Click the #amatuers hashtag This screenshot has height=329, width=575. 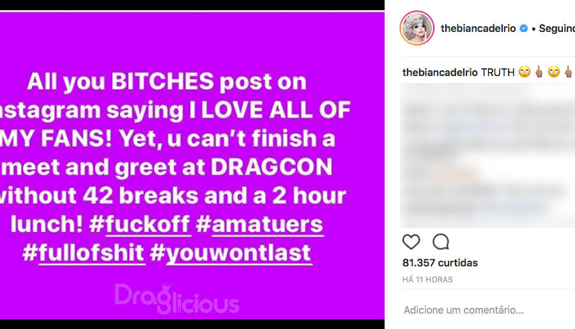259,224
